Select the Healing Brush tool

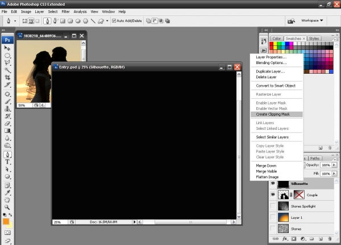7,94
